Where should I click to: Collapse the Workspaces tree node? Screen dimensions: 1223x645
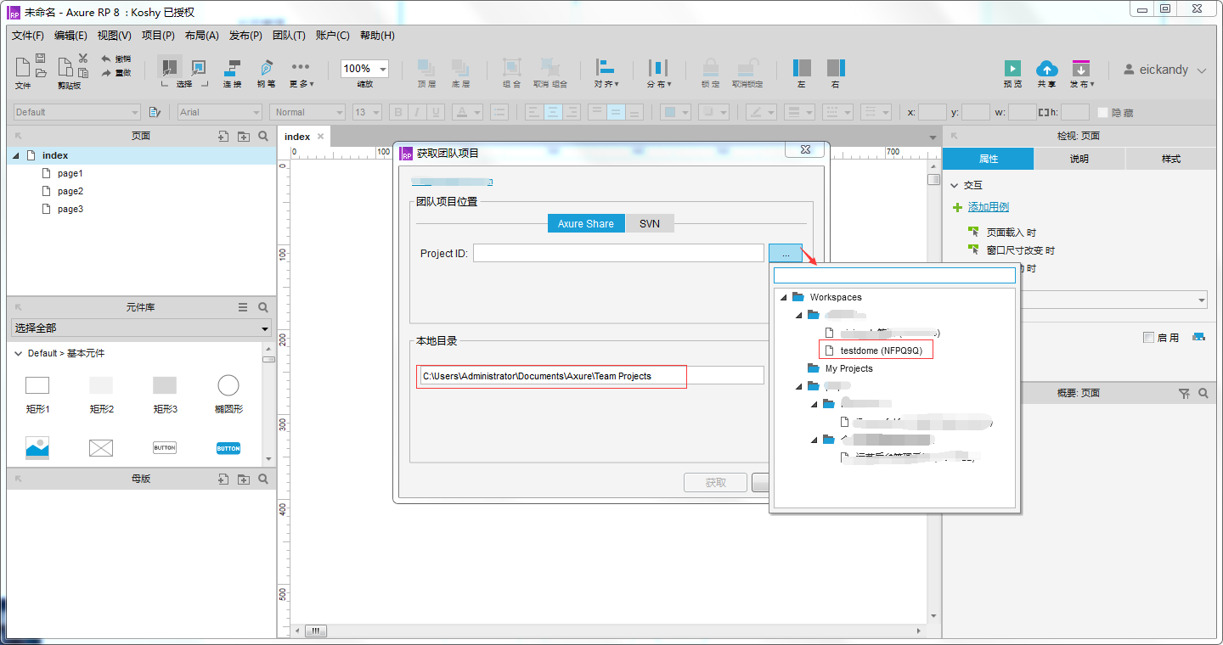[783, 297]
